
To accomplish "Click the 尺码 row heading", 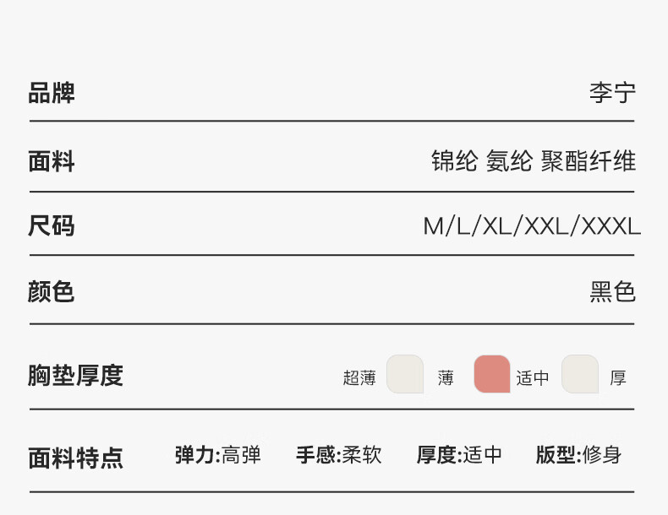I will coord(52,226).
